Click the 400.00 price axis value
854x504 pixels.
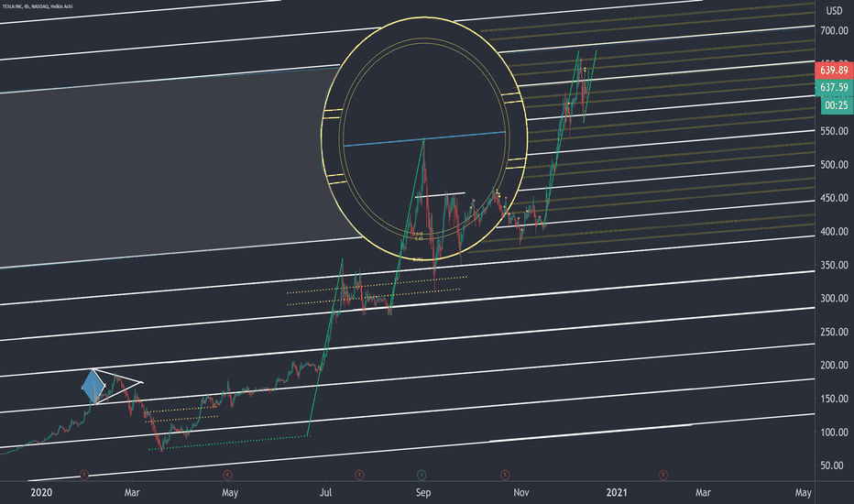point(835,232)
